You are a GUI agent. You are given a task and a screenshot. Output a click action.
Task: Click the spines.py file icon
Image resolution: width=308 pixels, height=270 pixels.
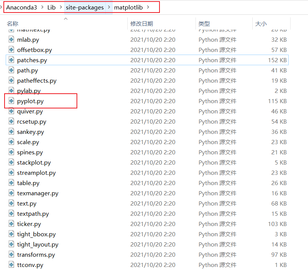click(x=11, y=152)
